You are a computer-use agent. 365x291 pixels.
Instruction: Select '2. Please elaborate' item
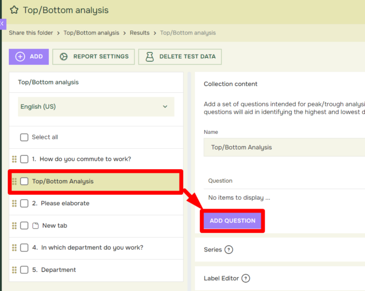96,203
